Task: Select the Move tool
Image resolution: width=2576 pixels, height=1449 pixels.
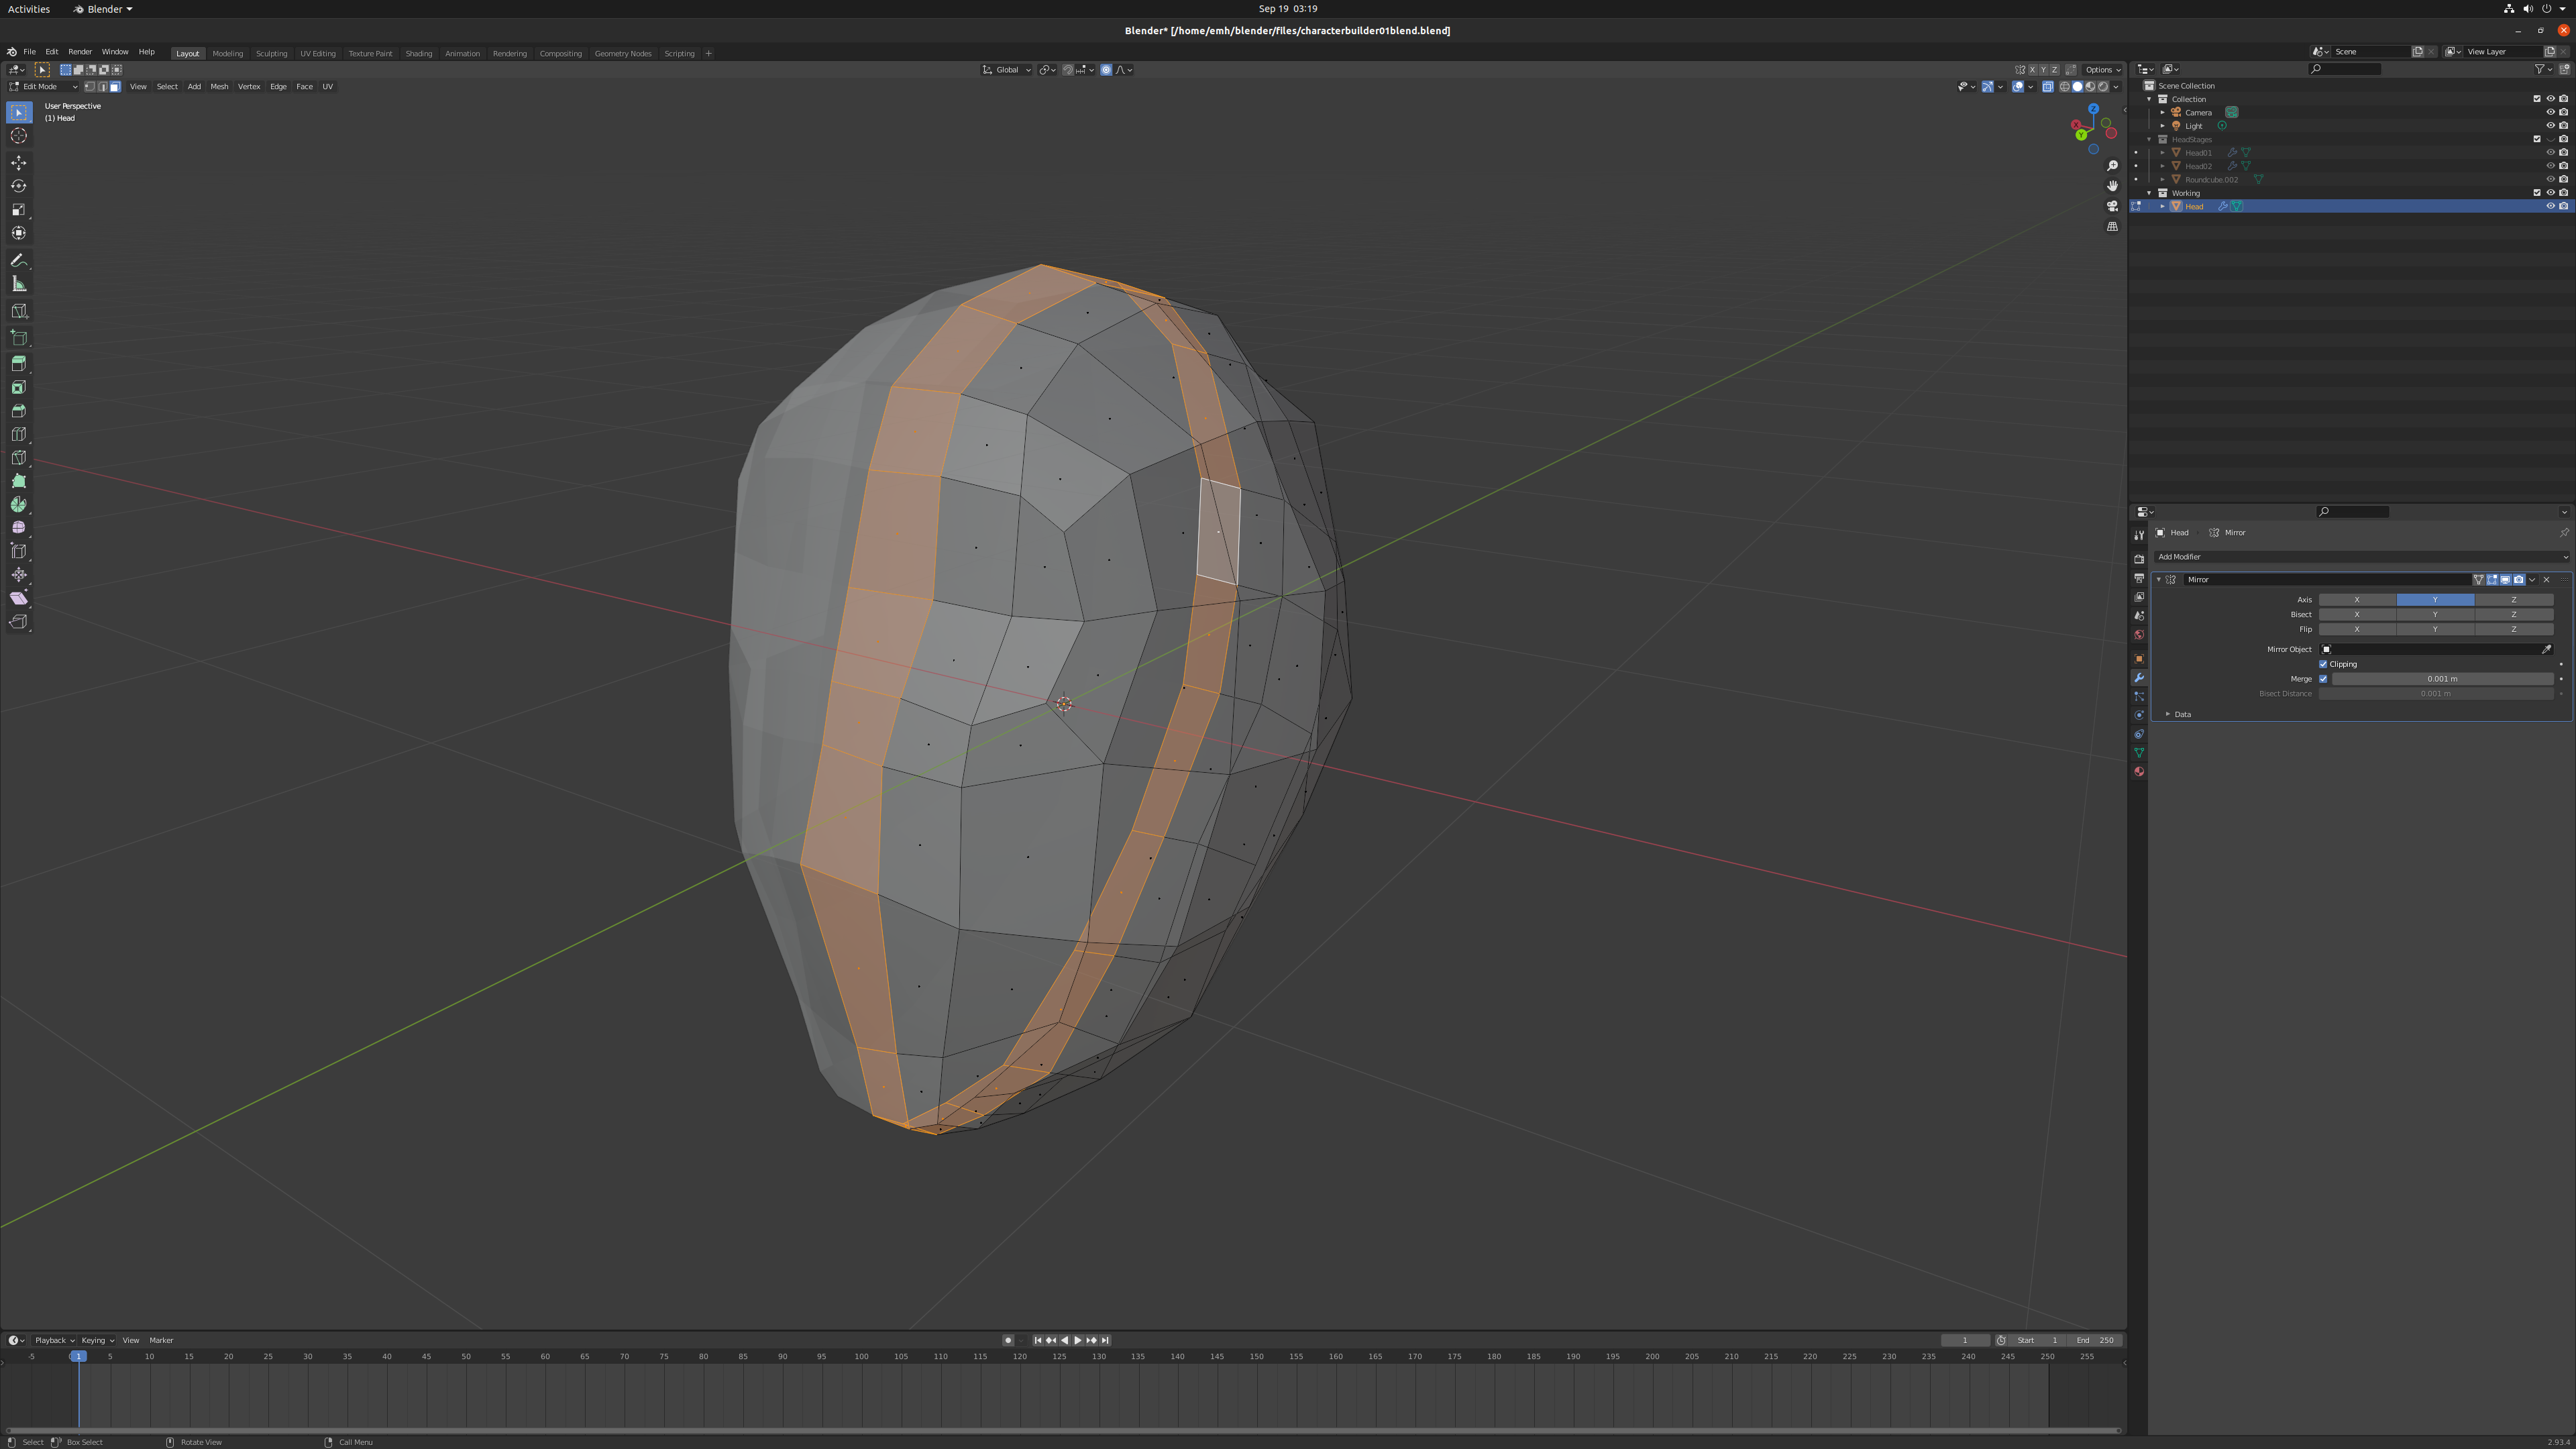Action: coord(19,163)
